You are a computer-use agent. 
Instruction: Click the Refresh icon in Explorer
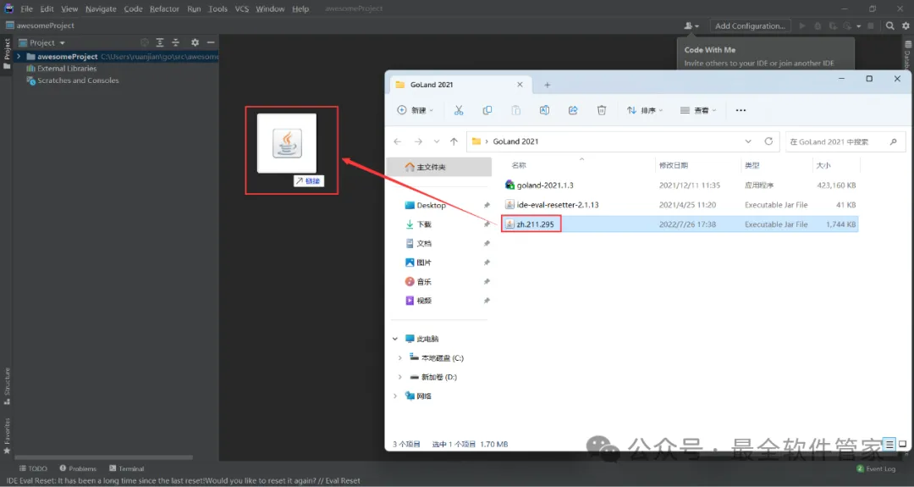click(x=768, y=141)
